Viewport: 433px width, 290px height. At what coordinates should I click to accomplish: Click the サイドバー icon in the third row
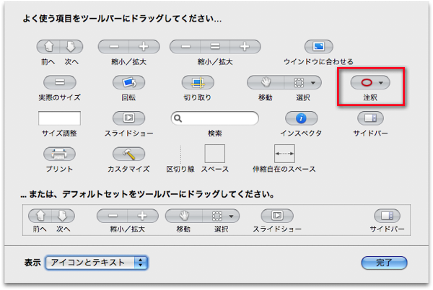click(x=370, y=118)
